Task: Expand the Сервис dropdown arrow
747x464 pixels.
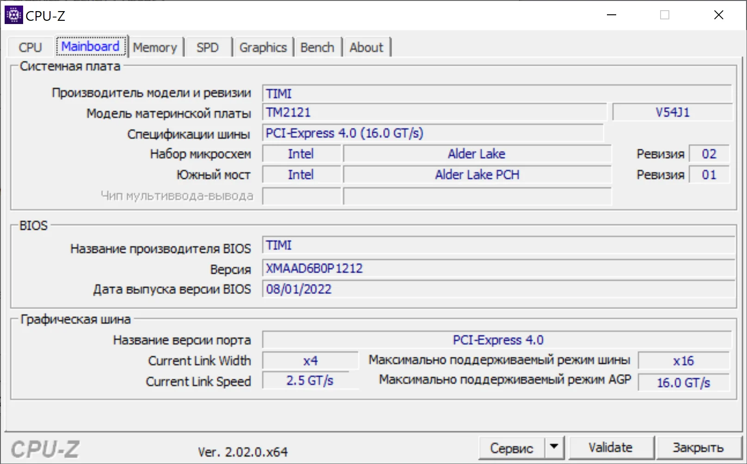Action: click(554, 447)
